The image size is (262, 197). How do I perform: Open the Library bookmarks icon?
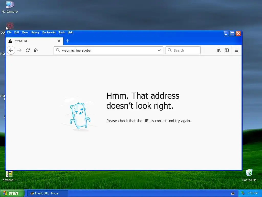click(219, 50)
